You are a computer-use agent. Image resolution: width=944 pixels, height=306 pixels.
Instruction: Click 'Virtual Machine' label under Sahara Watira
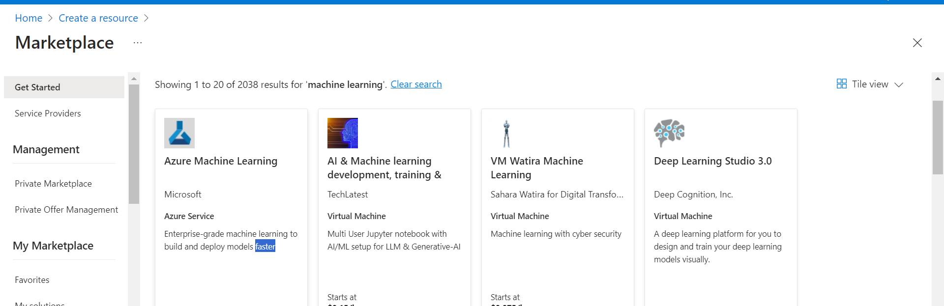pos(520,216)
